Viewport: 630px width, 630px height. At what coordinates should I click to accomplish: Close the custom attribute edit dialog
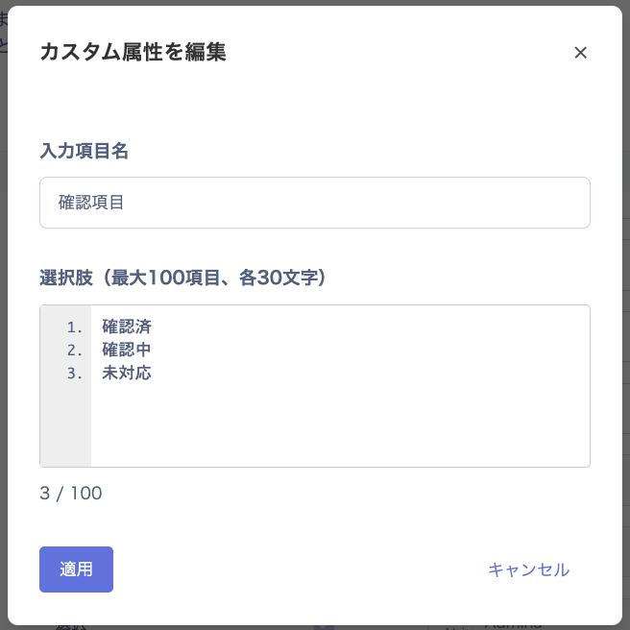(580, 53)
